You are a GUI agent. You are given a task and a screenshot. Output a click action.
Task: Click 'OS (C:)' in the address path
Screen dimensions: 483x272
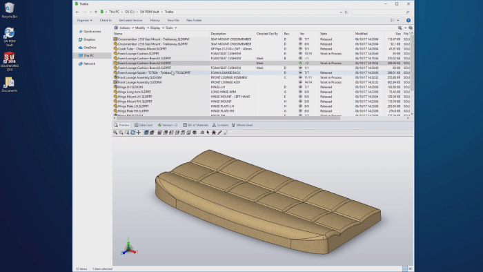[x=130, y=12]
